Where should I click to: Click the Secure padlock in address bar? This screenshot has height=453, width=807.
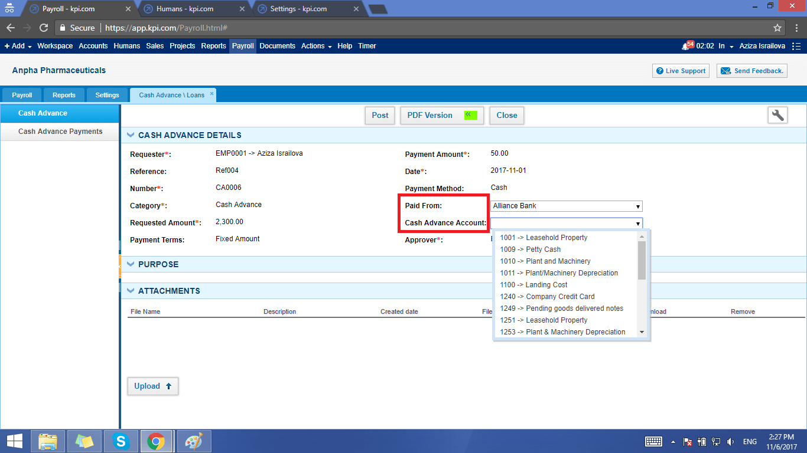pyautogui.click(x=63, y=28)
